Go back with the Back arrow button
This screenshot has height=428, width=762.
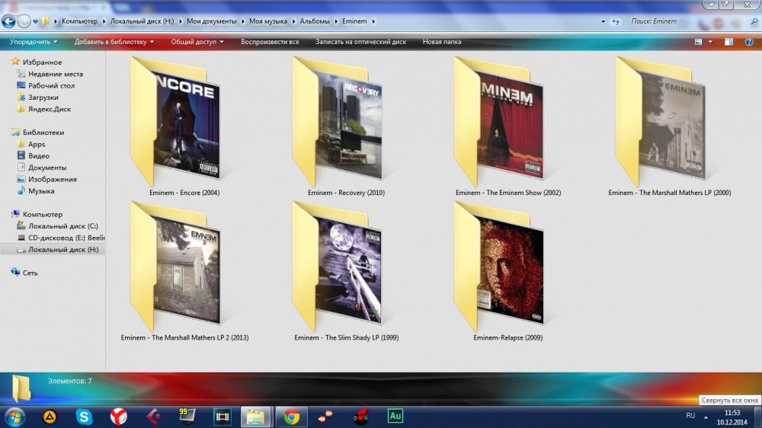pos(8,21)
